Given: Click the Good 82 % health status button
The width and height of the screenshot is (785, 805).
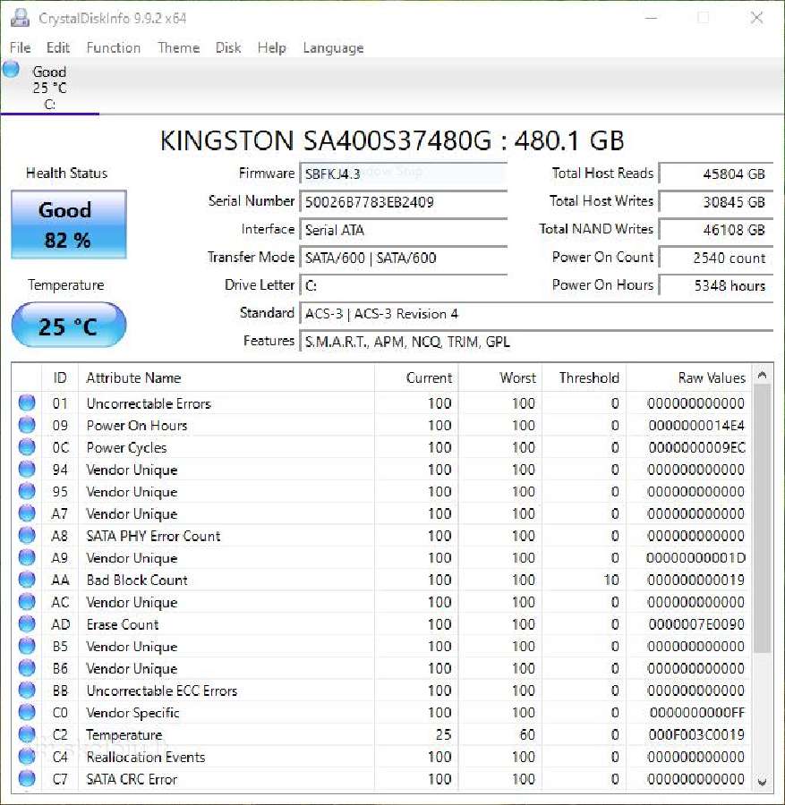Looking at the screenshot, I should 69,225.
